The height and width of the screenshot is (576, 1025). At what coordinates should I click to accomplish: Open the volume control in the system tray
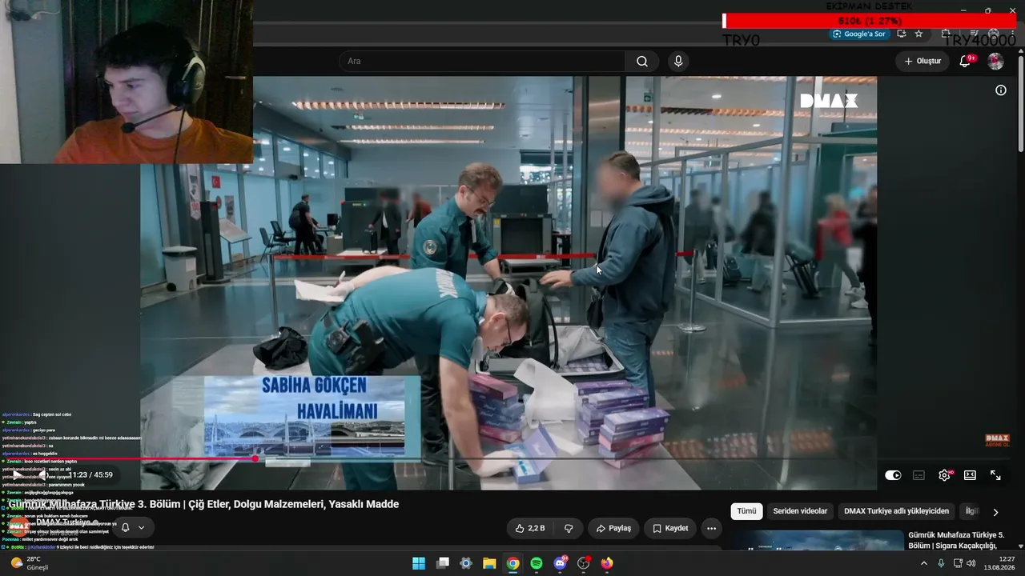coord(971,563)
